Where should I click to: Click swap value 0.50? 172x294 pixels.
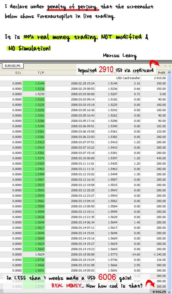point(137,110)
